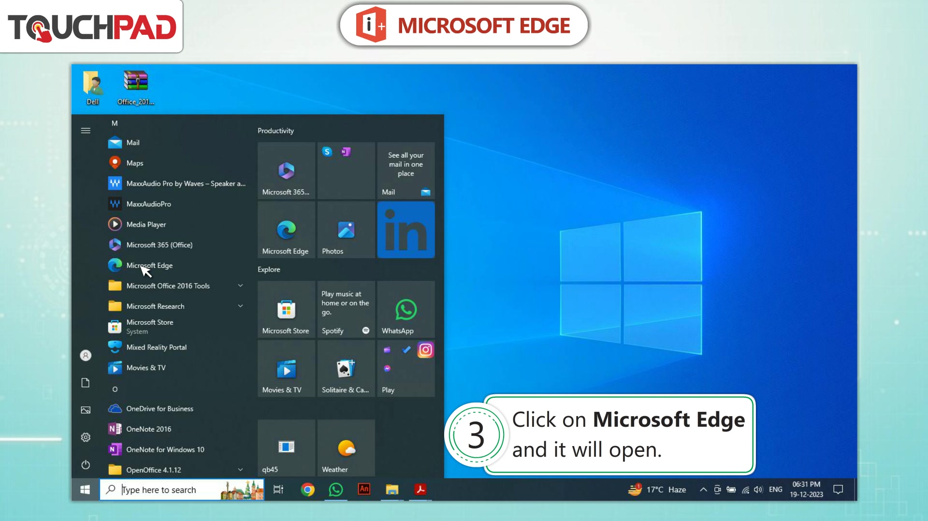Click the Windows Start button
Screen dimensions: 928x521
click(x=85, y=490)
